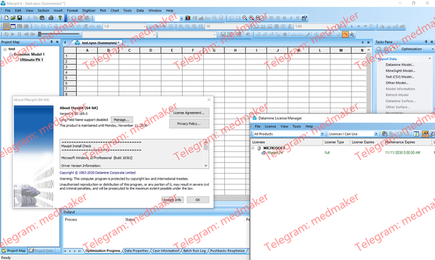Screen dimensions: 435x260
Task: Select Economic Model 1 in Project Map
Action: (29, 54)
